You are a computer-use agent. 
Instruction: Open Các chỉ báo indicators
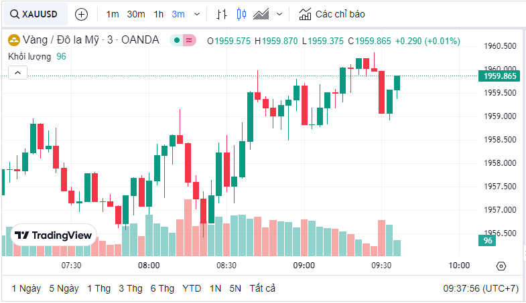coord(332,14)
